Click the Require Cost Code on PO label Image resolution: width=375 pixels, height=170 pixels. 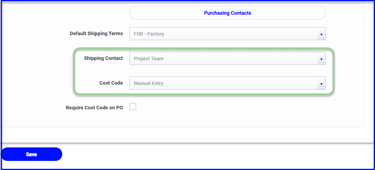(94, 108)
